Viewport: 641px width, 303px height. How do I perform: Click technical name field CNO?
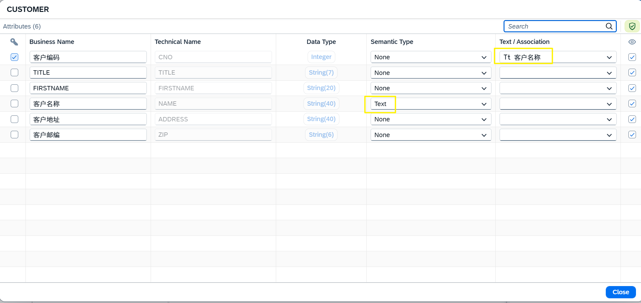pyautogui.click(x=213, y=57)
